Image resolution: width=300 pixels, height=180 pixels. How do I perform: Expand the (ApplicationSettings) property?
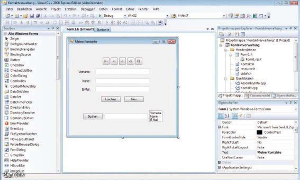pyautogui.click(x=219, y=167)
